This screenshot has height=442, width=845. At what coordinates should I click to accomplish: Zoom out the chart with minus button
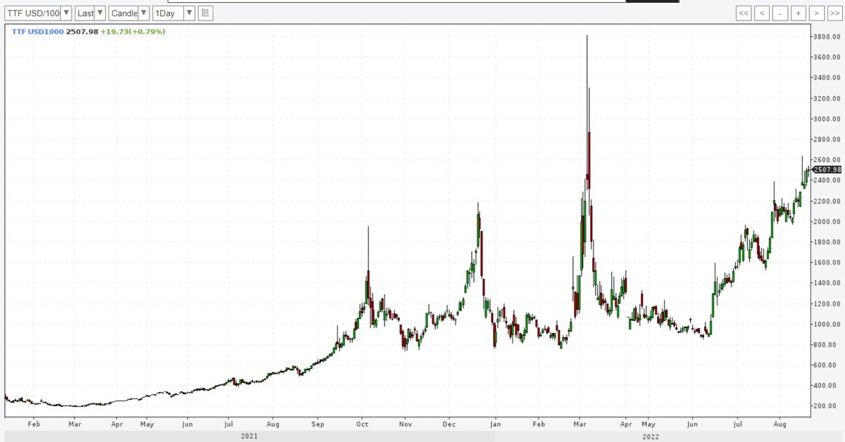[780, 13]
